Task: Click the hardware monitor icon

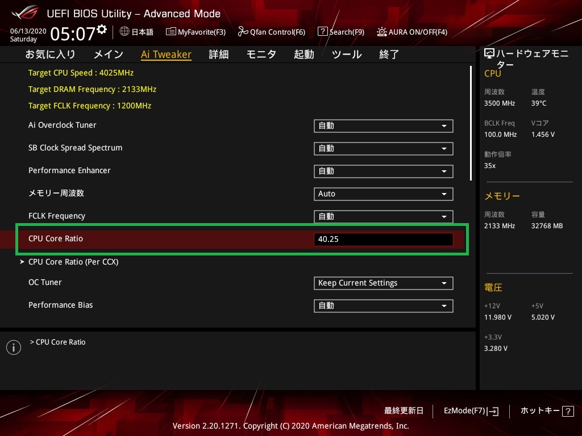Action: (489, 54)
